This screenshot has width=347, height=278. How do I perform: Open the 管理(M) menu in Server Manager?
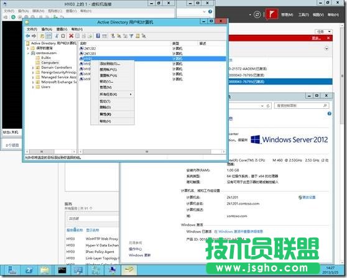tap(287, 14)
